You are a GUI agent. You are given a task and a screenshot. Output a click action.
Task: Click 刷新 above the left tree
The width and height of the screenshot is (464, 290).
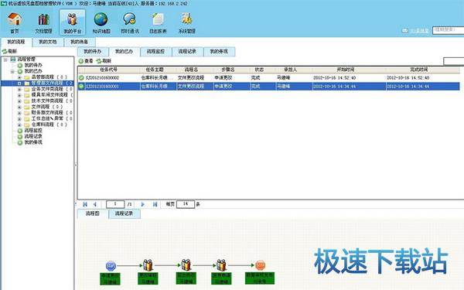[x=9, y=51]
